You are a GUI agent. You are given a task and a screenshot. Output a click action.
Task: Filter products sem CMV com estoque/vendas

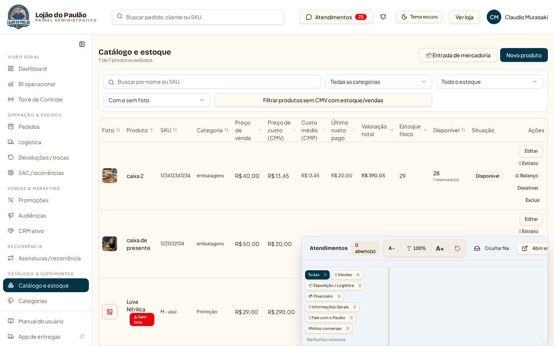tap(323, 100)
